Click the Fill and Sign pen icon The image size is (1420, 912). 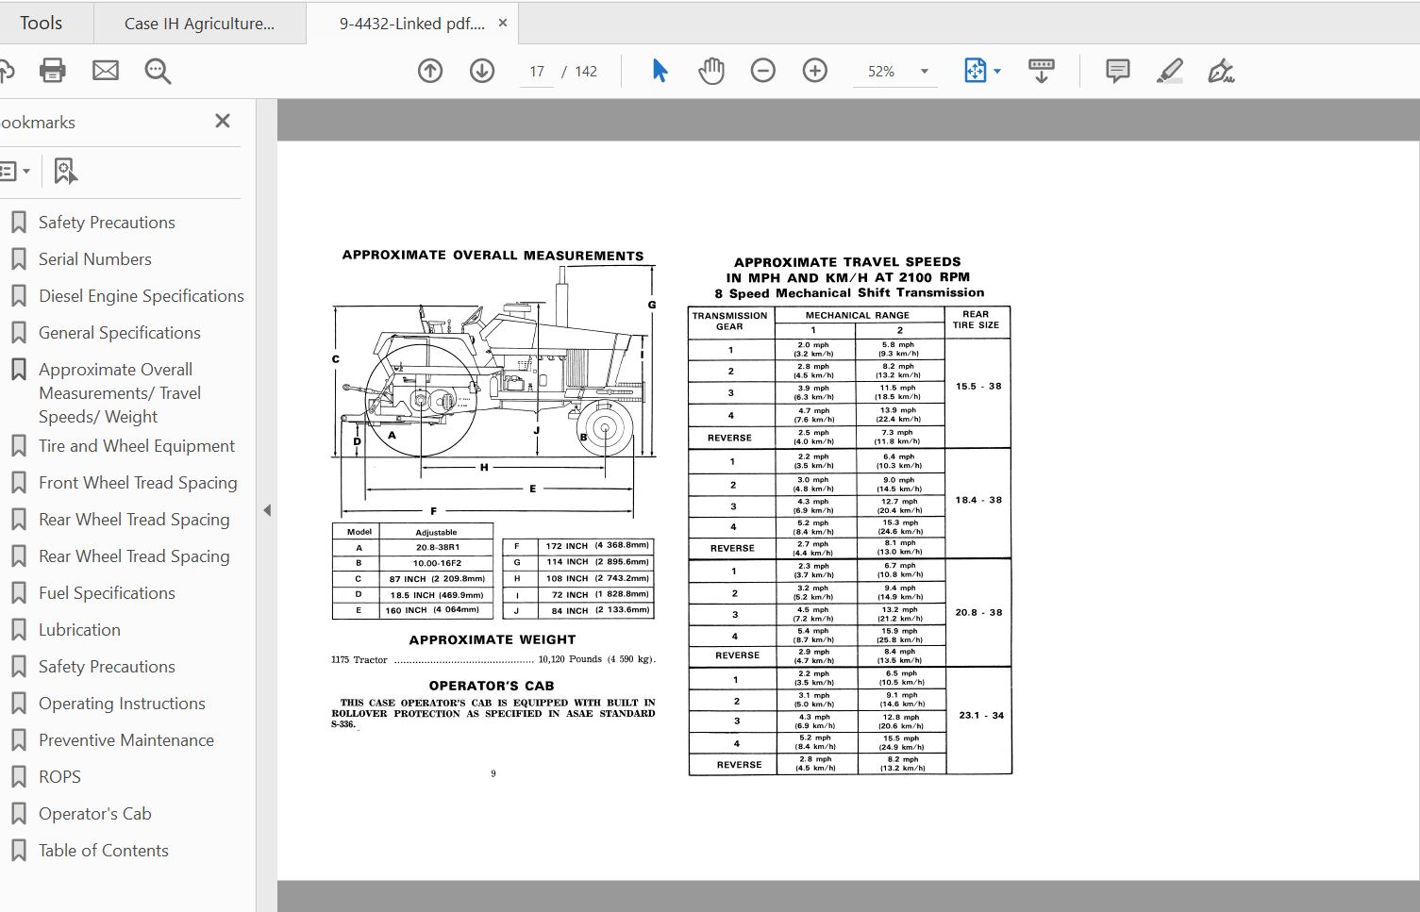click(1221, 70)
